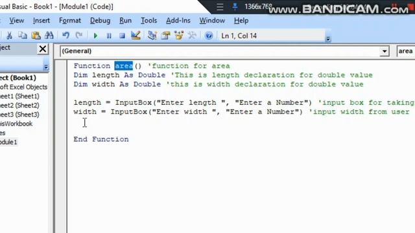Open the Add-Ins menu
This screenshot has height=233, width=415.
pyautogui.click(x=178, y=21)
